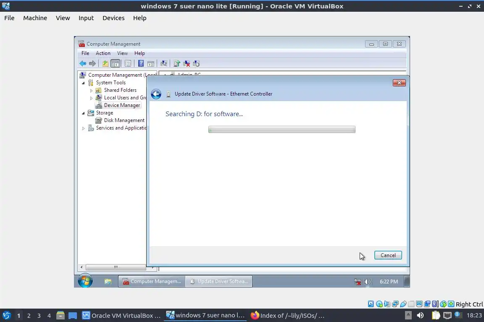
Task: Click the last toolbar icon with down arrow
Action: (x=196, y=63)
